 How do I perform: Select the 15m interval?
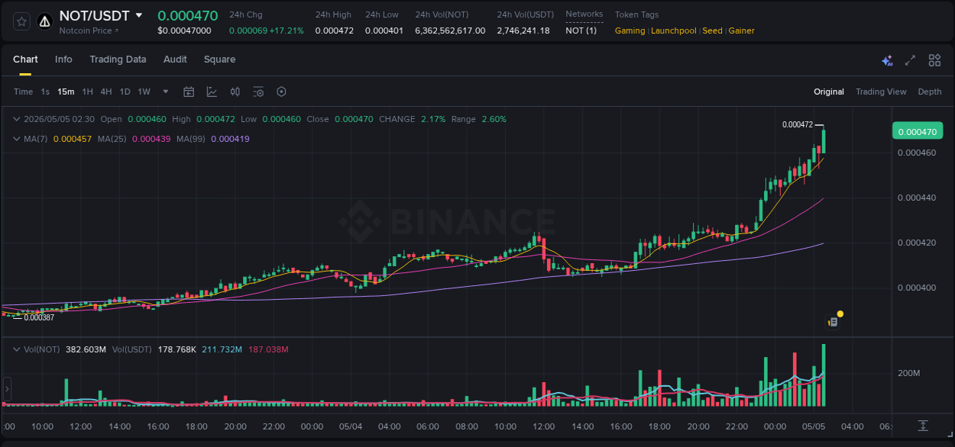tap(66, 92)
